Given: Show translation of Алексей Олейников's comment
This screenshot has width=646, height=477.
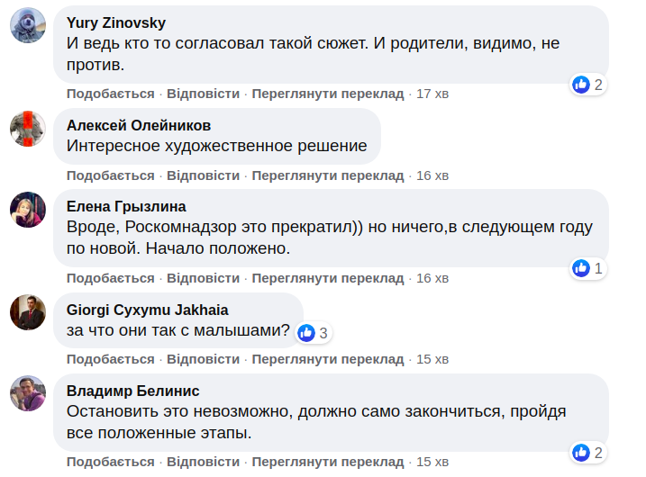Looking at the screenshot, I should click(x=328, y=175).
